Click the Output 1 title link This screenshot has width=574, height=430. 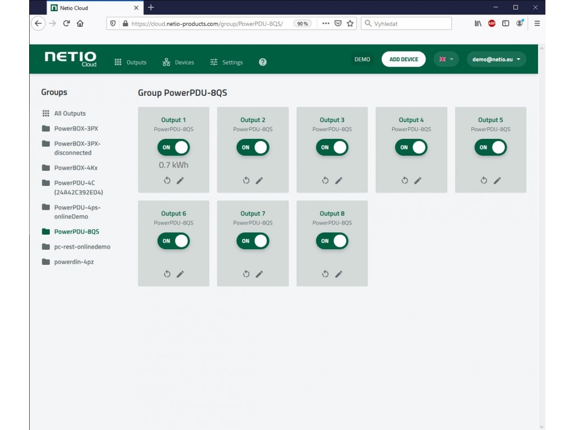click(x=174, y=120)
